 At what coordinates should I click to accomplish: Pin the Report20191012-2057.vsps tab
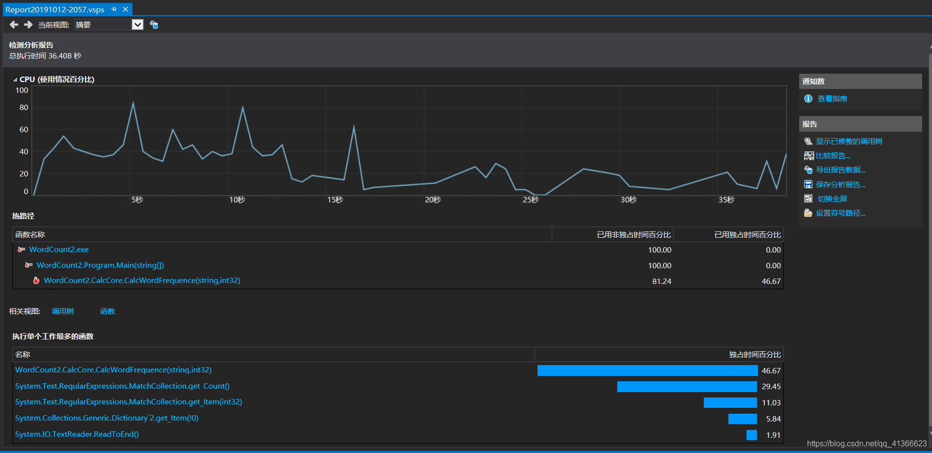pyautogui.click(x=114, y=9)
